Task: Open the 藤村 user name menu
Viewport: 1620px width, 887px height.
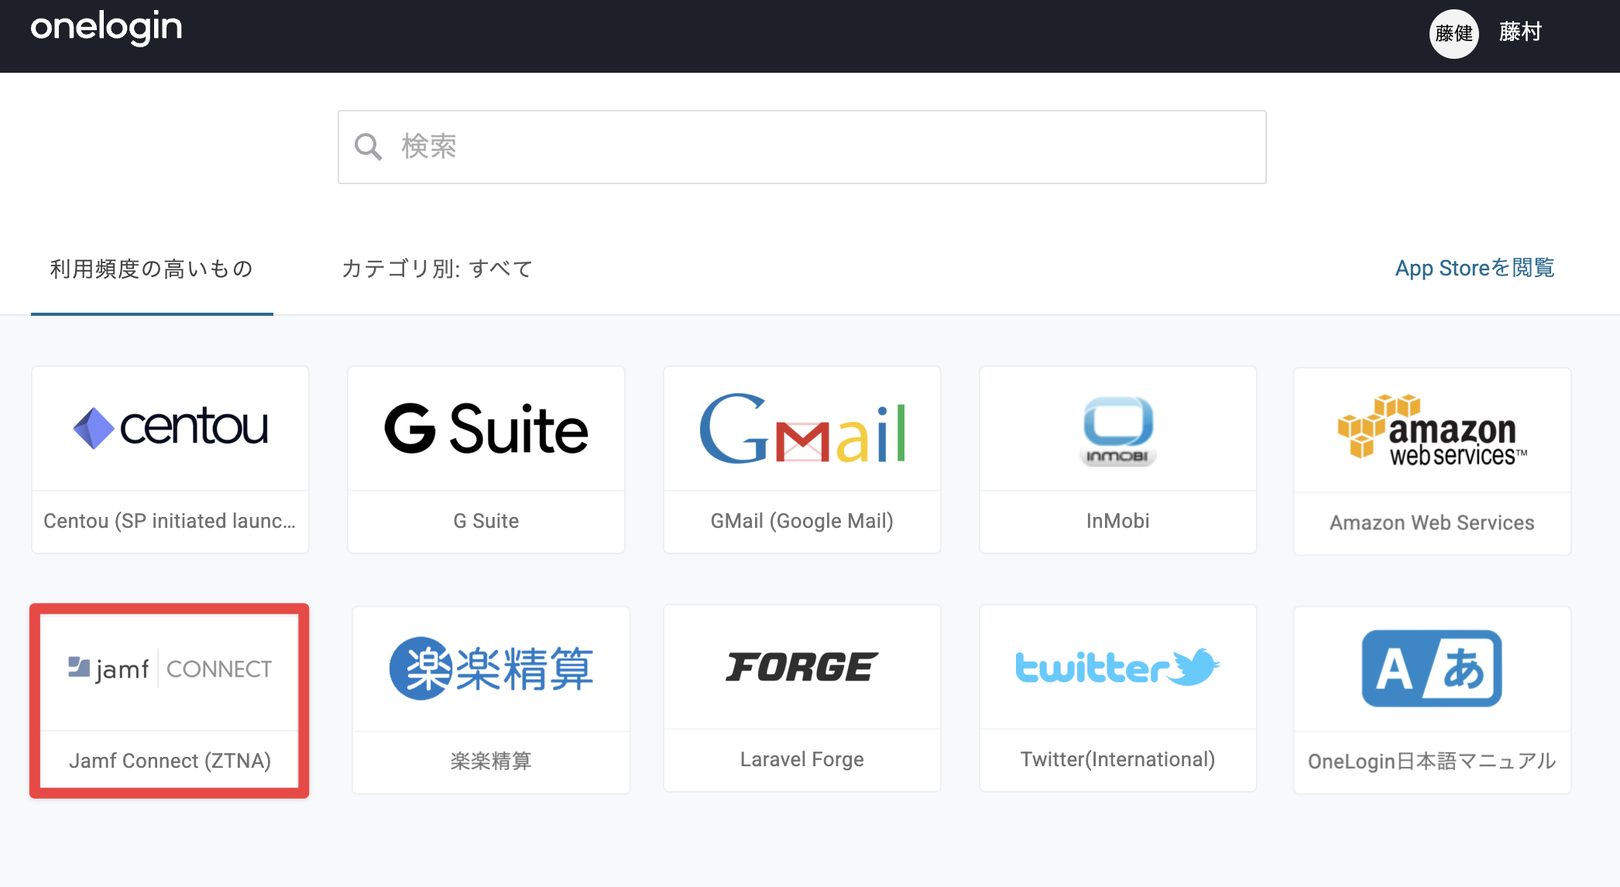Action: tap(1520, 32)
